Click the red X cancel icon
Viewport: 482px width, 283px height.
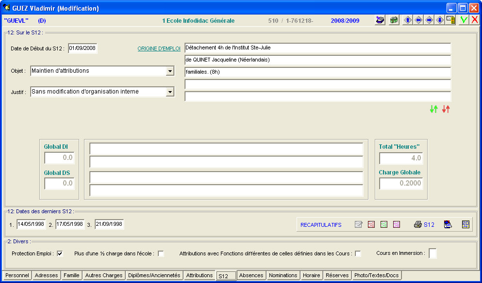(x=474, y=20)
